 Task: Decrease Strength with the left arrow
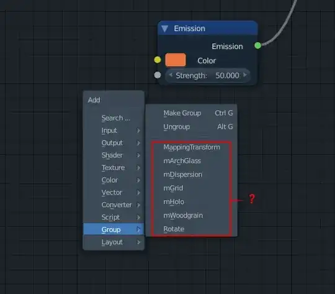[x=171, y=75]
